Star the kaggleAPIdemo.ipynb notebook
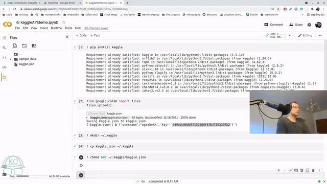327x184 pixels. pos(64,22)
